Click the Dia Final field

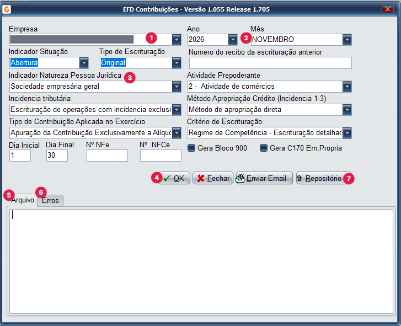point(57,156)
